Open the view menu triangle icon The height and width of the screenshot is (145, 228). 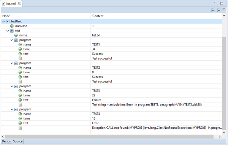pos(224,9)
